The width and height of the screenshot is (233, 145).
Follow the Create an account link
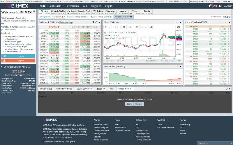[x=27, y=27]
